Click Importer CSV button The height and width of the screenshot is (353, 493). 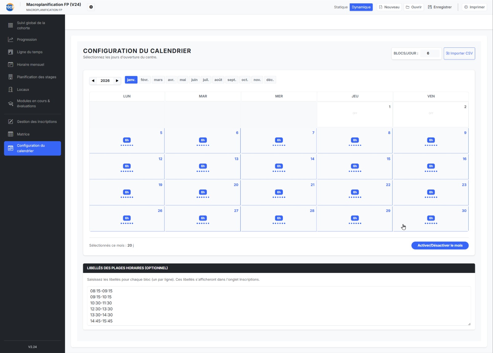click(459, 53)
